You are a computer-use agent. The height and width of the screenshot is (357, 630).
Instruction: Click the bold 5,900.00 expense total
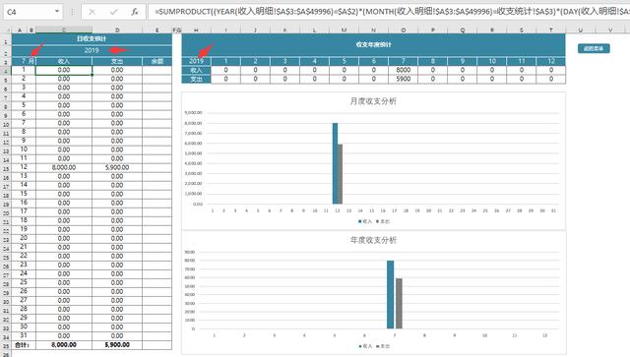[117, 345]
